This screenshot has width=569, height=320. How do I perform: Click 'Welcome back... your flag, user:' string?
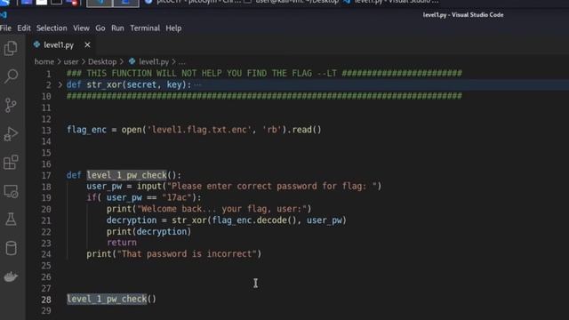click(221, 209)
